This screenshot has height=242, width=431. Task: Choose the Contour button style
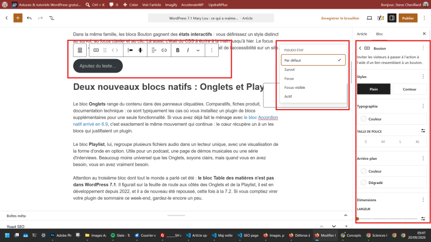click(409, 89)
